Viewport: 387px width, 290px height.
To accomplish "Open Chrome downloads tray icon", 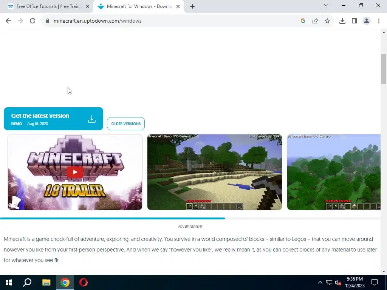I will click(x=342, y=21).
